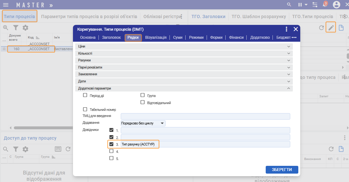The image size is (349, 182).
Task: Uncheck Довідники checkbox 2
Action: [x=111, y=137]
